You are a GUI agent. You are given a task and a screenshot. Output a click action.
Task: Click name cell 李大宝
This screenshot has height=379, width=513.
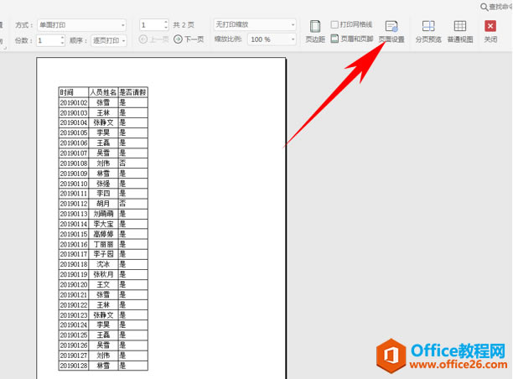(x=103, y=224)
